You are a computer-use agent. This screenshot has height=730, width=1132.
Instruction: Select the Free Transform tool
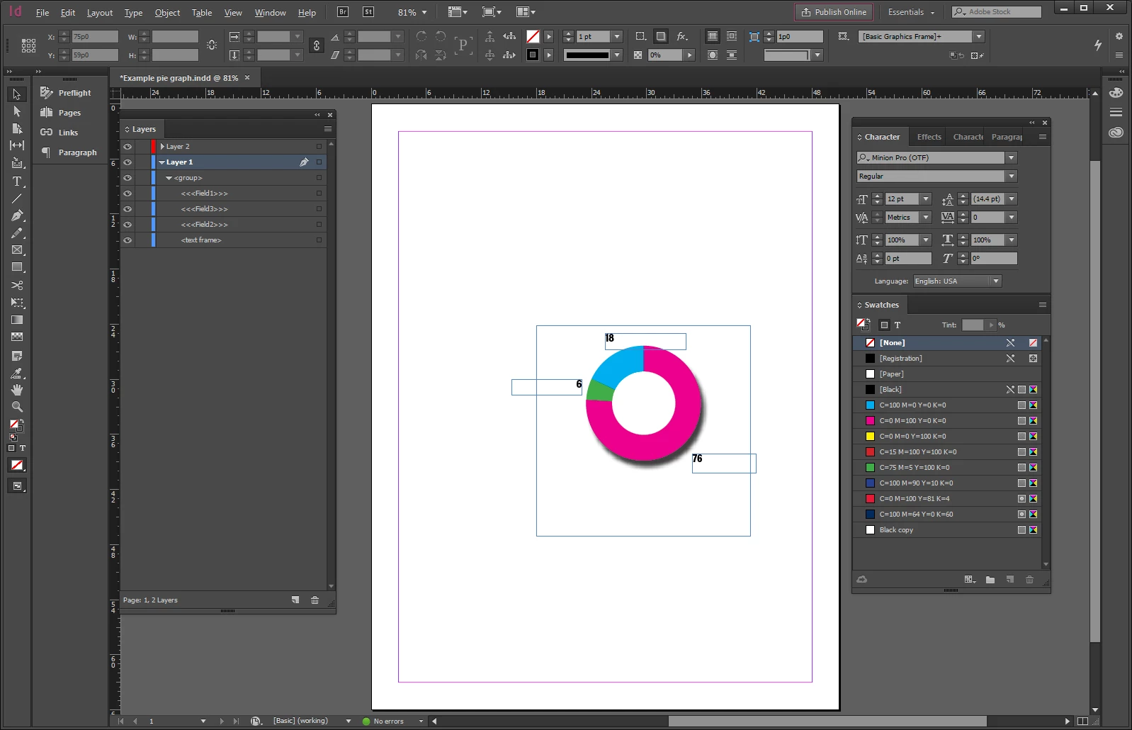[17, 303]
